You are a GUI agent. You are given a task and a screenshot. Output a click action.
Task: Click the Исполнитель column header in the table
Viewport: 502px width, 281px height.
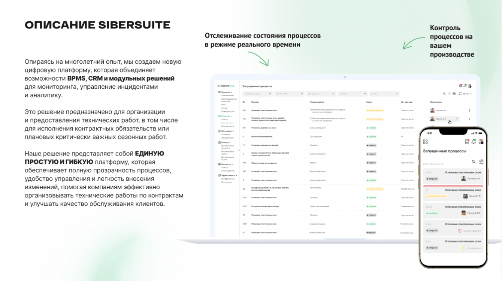(x=436, y=102)
